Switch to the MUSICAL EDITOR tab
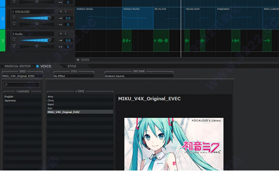This screenshot has height=177, width=279. (18, 66)
